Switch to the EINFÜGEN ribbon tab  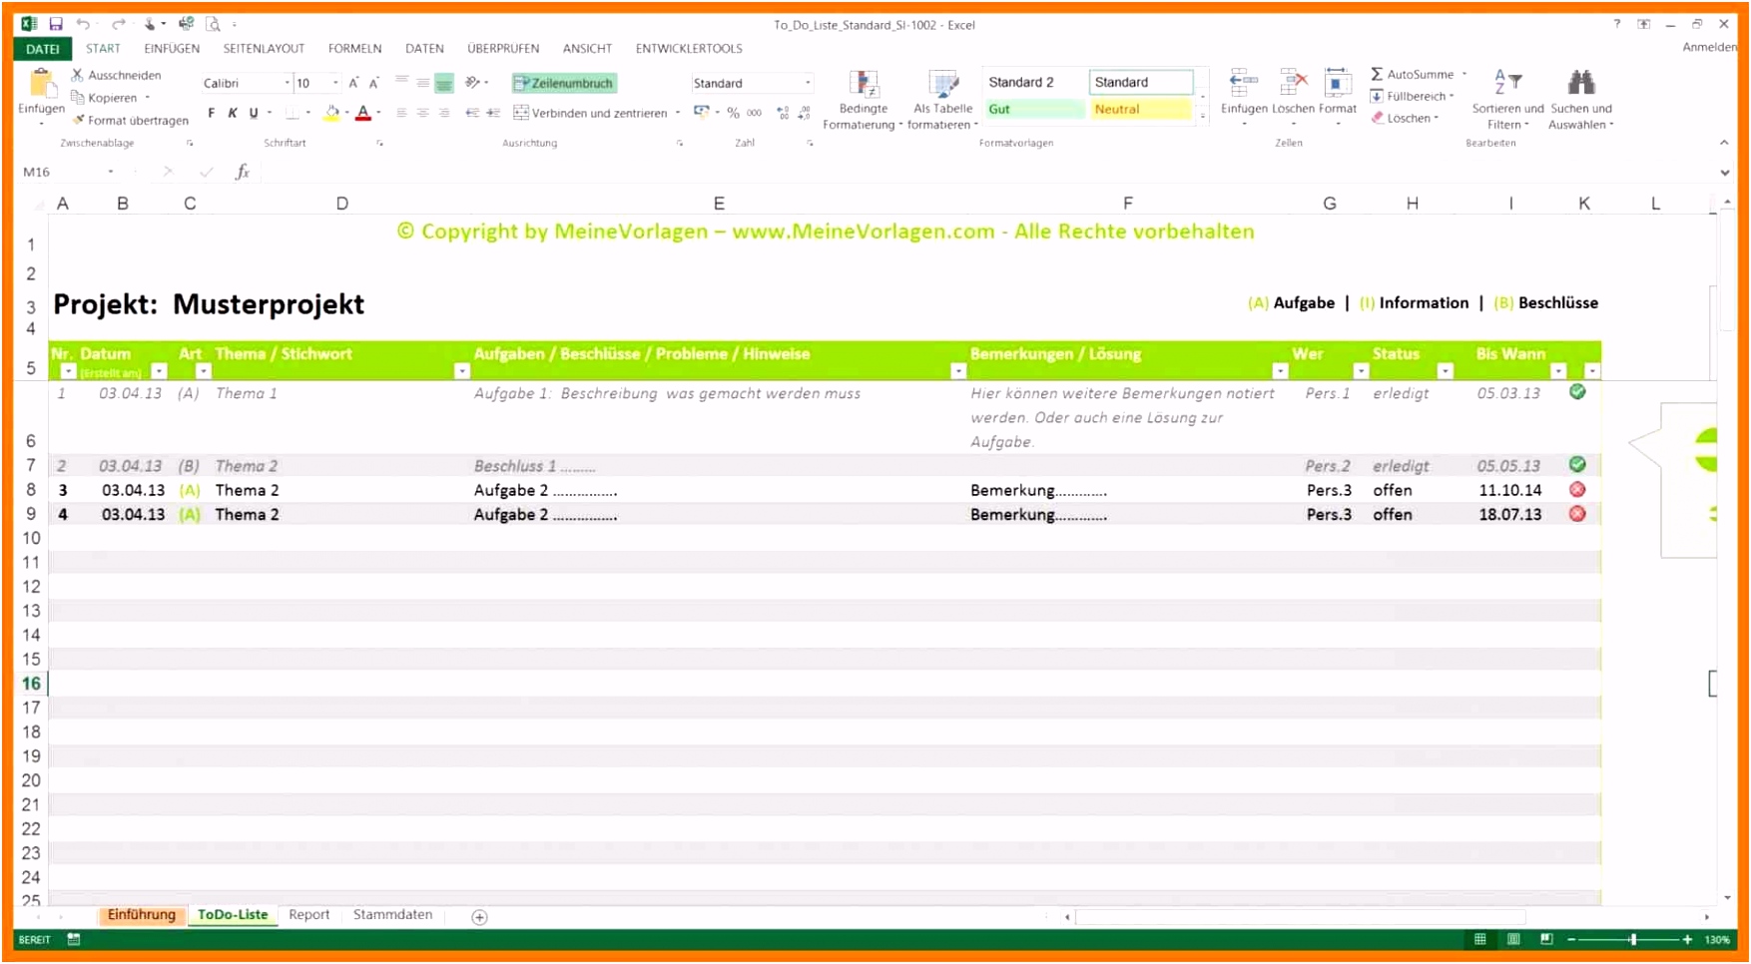172,48
